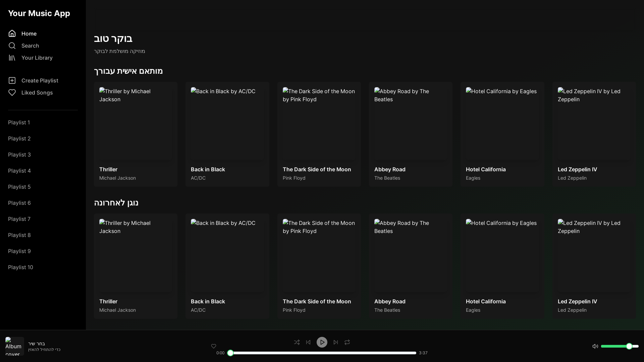Click the now-playing album cover thumbnail
The image size is (644, 362).
[x=14, y=346]
